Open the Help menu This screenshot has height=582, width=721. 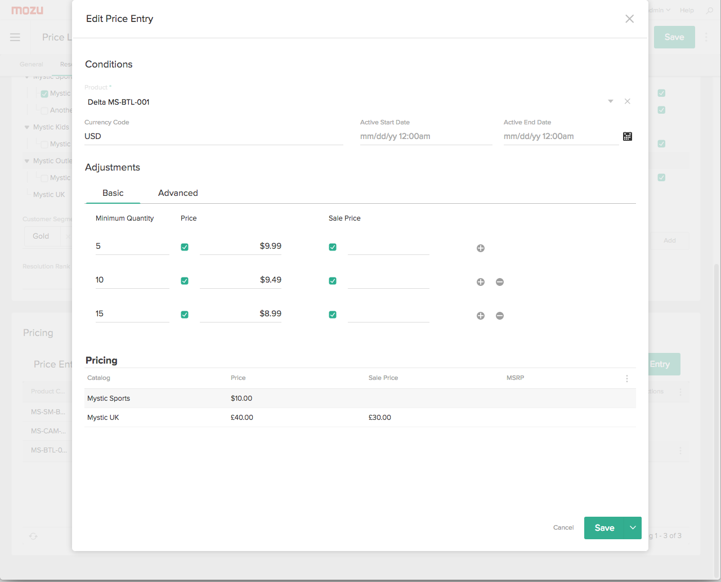click(x=687, y=10)
